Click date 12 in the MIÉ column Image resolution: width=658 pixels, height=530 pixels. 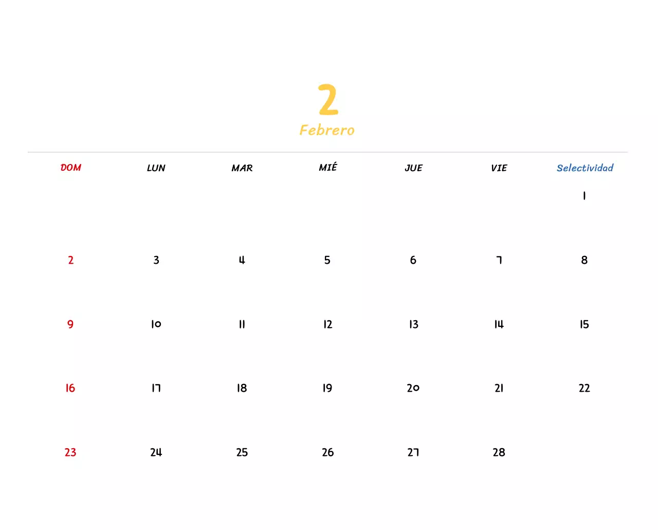click(x=328, y=324)
